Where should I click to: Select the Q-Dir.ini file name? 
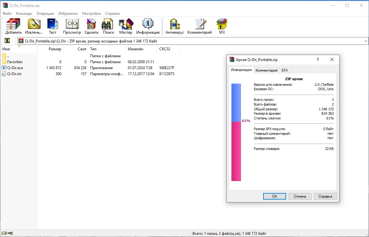14,74
